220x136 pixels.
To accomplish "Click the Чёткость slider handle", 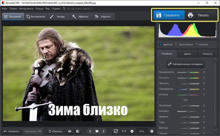I will click(188, 84).
